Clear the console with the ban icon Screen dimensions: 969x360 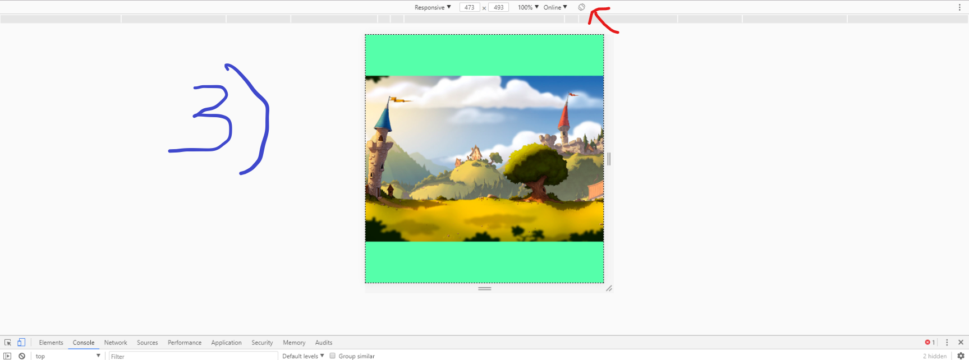click(x=22, y=356)
